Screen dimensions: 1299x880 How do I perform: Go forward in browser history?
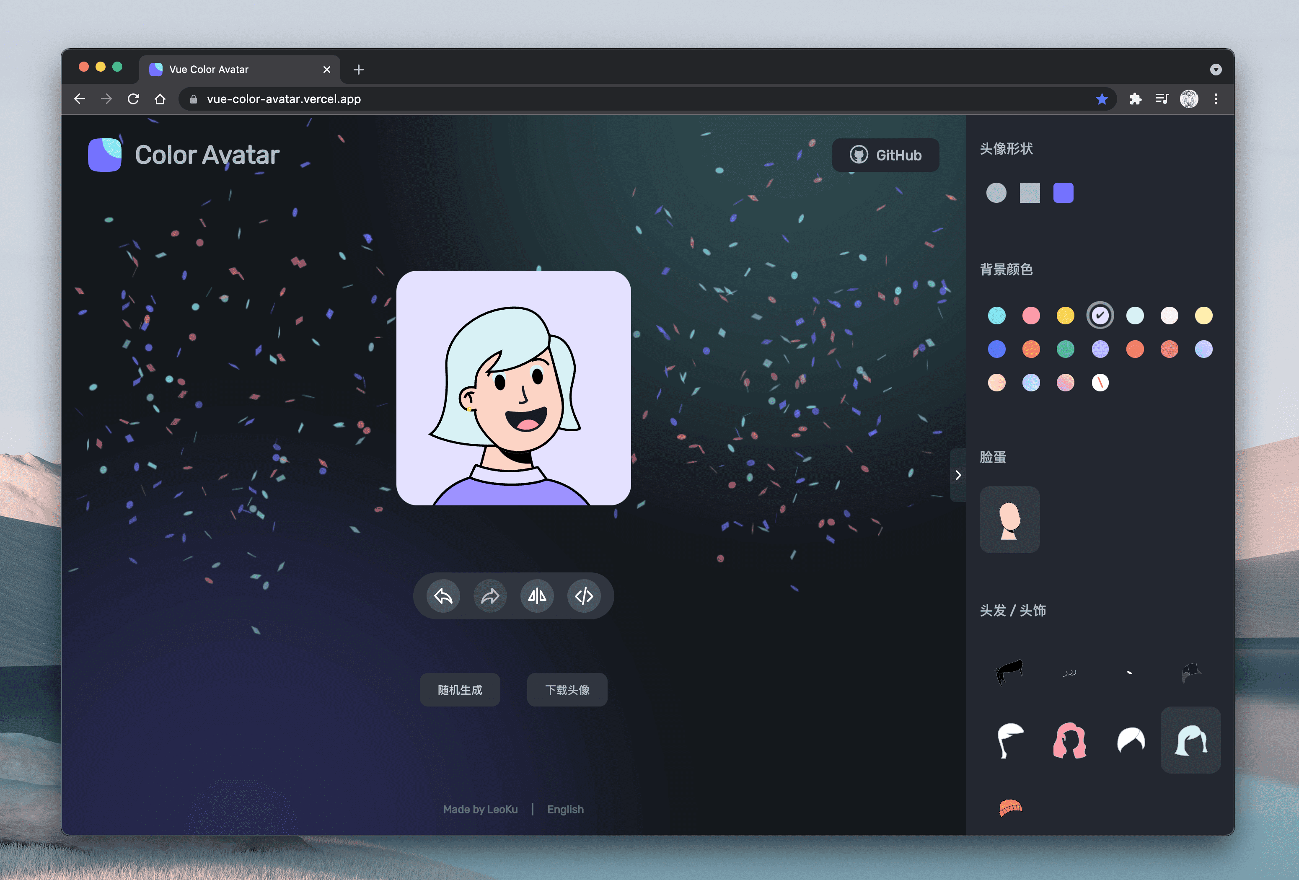[106, 99]
